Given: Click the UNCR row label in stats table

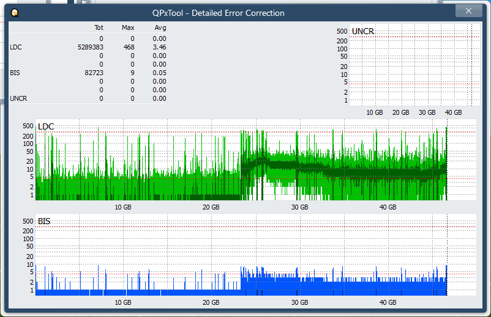Looking at the screenshot, I should (x=18, y=98).
